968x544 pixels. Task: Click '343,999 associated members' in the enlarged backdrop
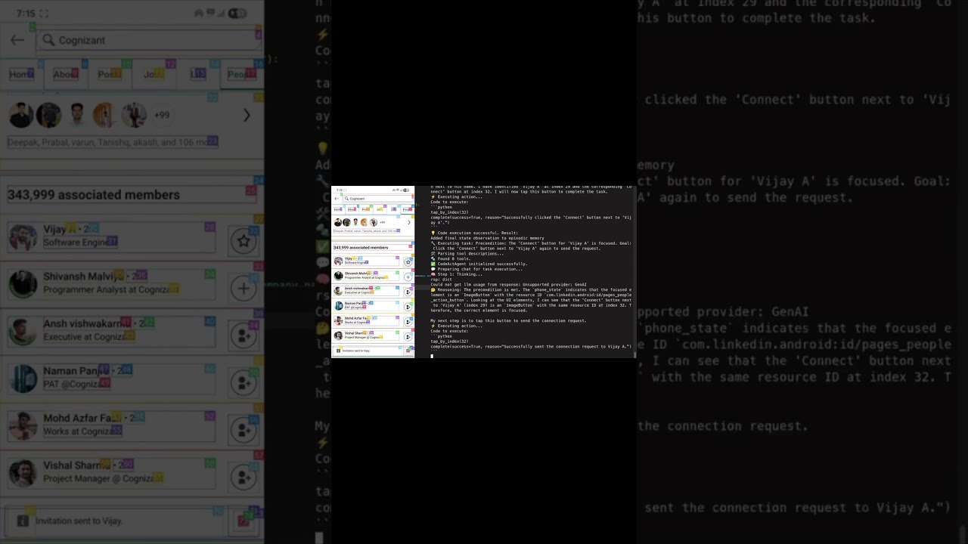(94, 195)
